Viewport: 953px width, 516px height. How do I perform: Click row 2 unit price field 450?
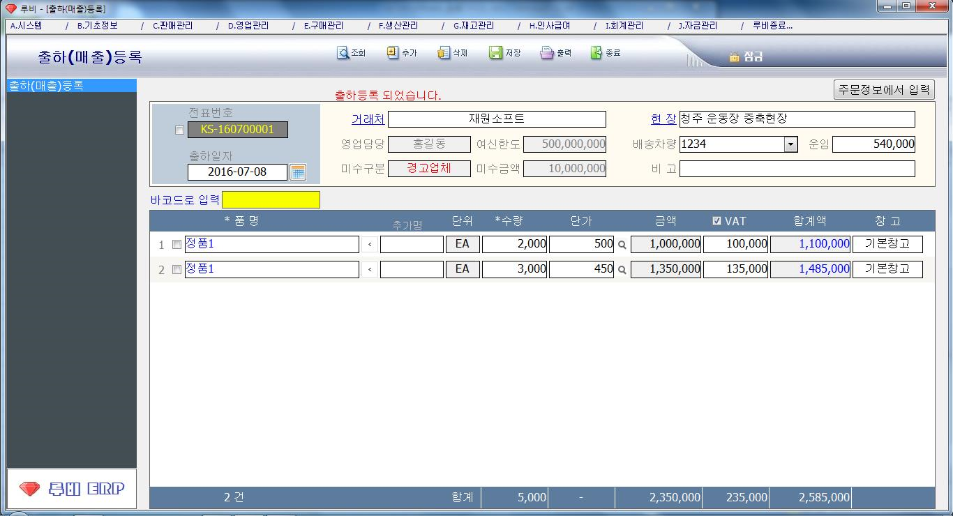[x=582, y=269]
